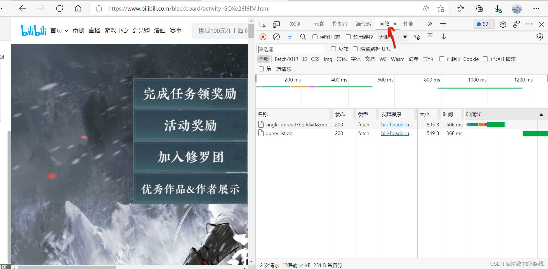Go to the browser home page icon

coord(78,9)
